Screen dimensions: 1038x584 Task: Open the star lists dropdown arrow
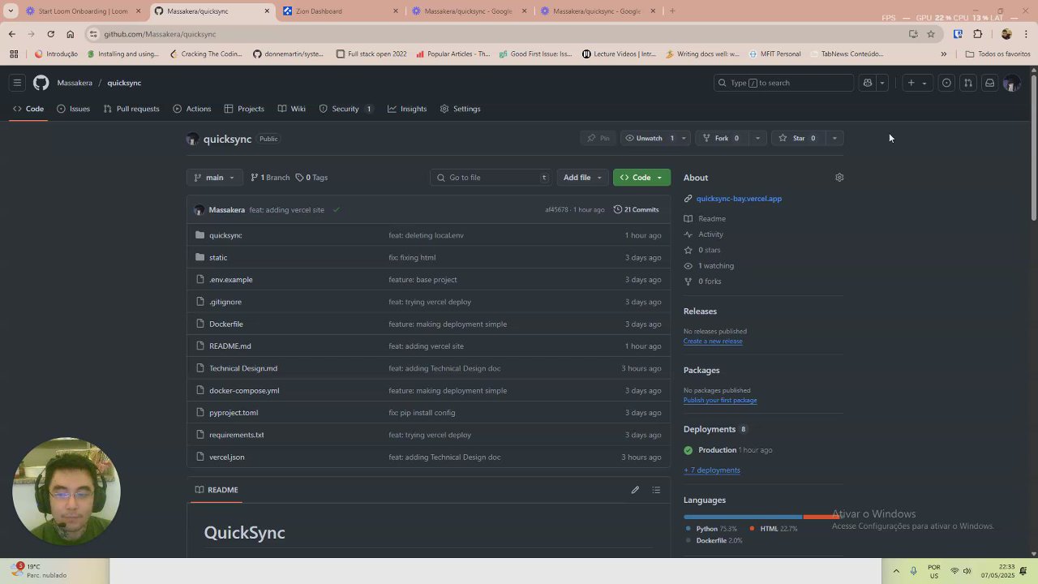pyautogui.click(x=834, y=139)
